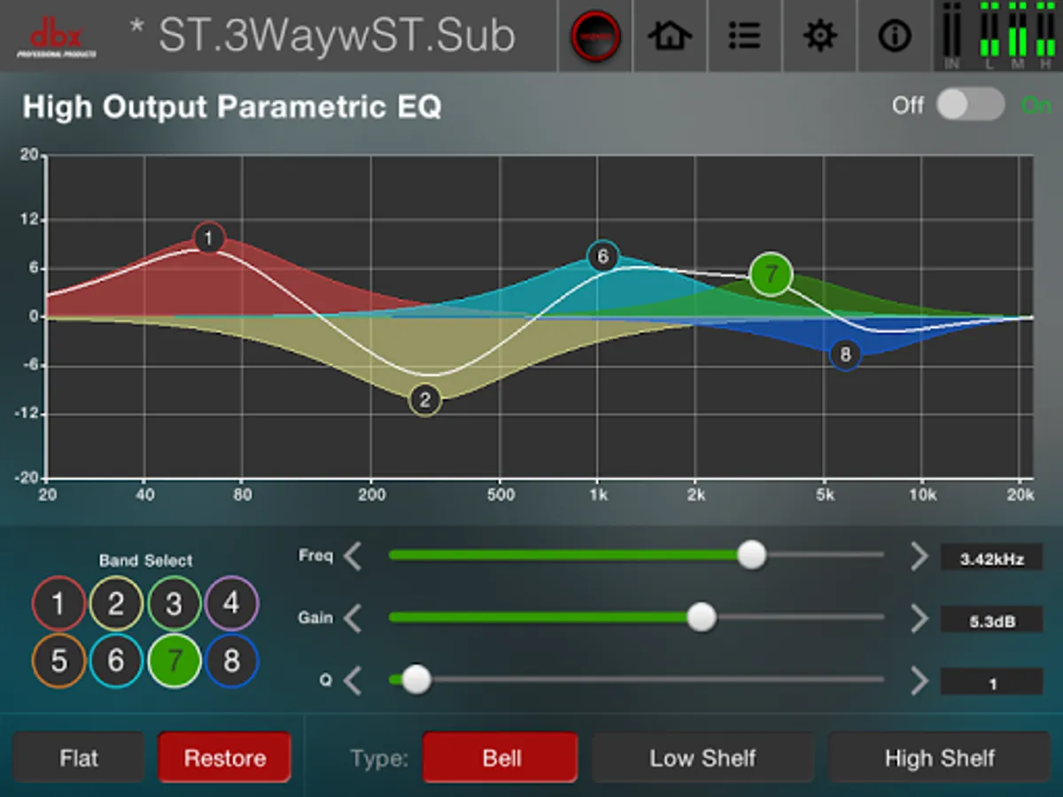Open the preset list icon
1063x797 pixels.
745,36
